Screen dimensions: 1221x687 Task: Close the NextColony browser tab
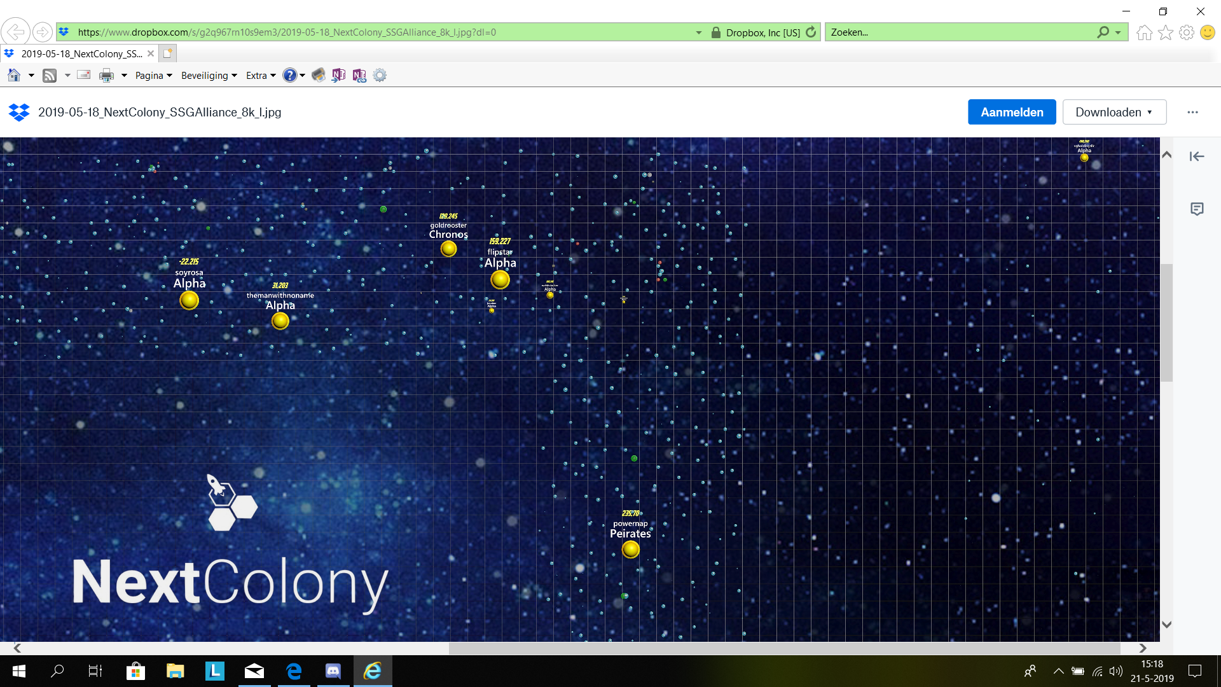click(x=151, y=53)
